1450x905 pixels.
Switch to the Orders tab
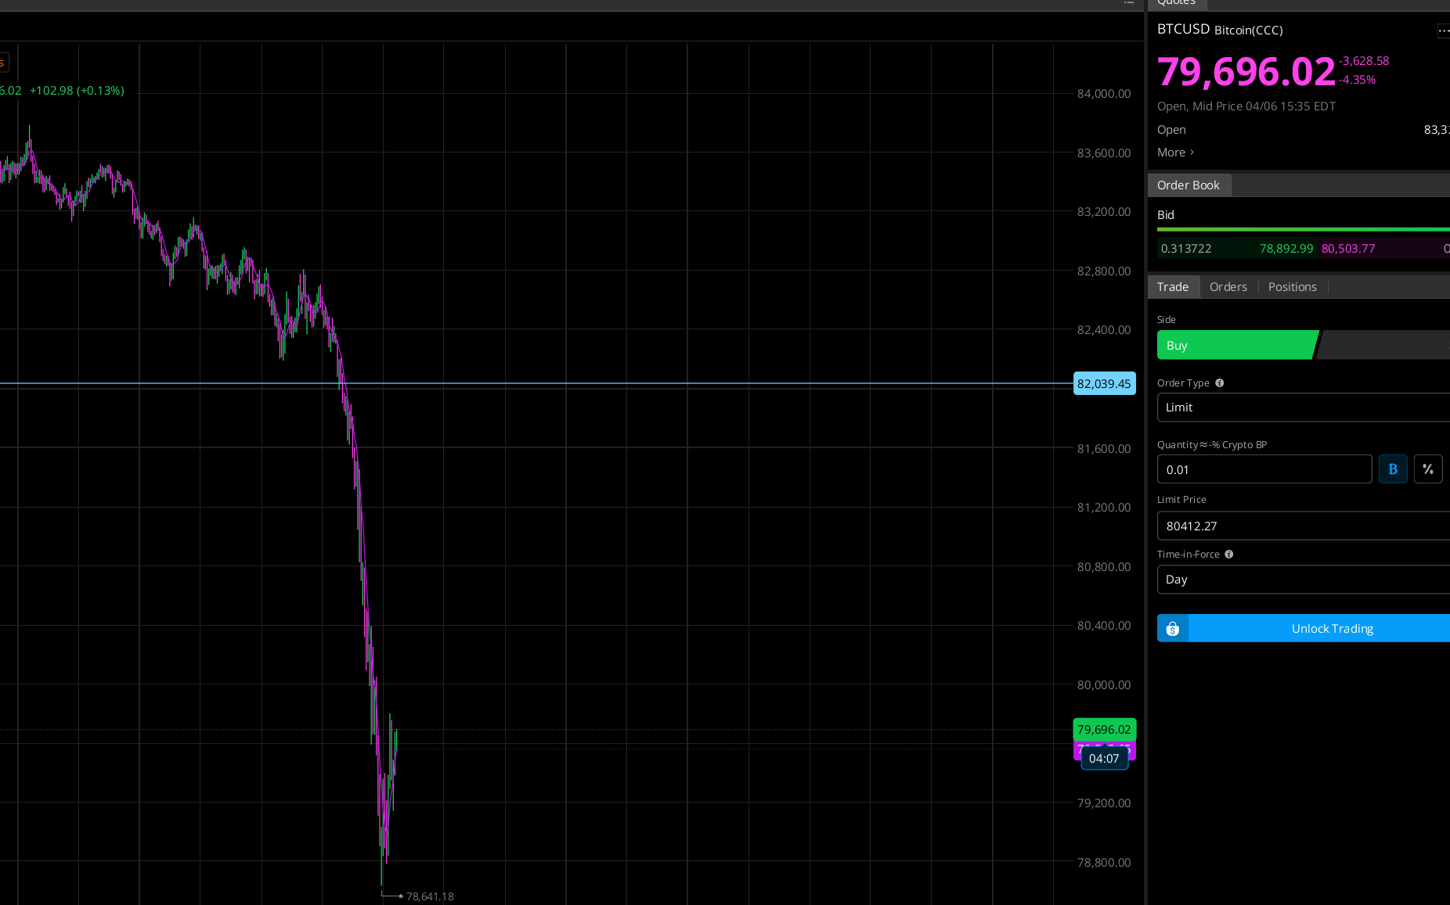1228,287
